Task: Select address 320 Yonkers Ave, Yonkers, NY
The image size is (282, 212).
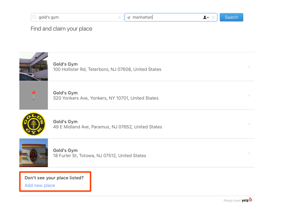Action: click(x=106, y=98)
